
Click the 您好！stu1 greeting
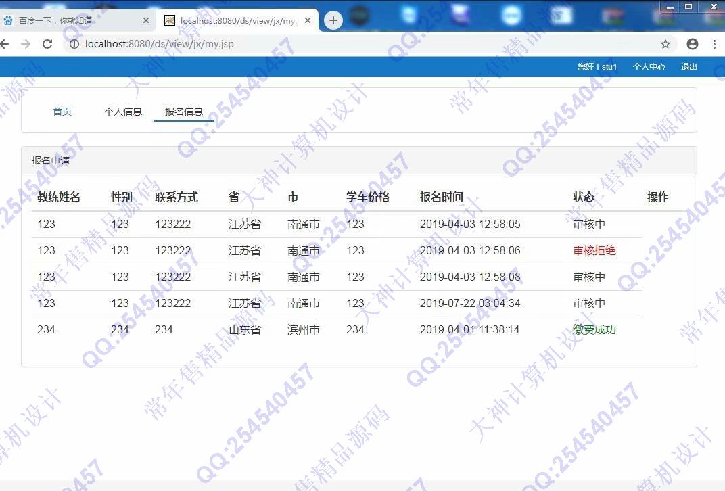click(x=597, y=66)
